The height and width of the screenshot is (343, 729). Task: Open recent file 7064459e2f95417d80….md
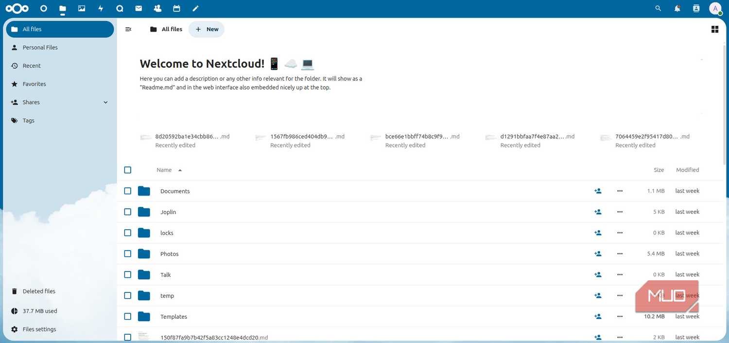[645, 141]
